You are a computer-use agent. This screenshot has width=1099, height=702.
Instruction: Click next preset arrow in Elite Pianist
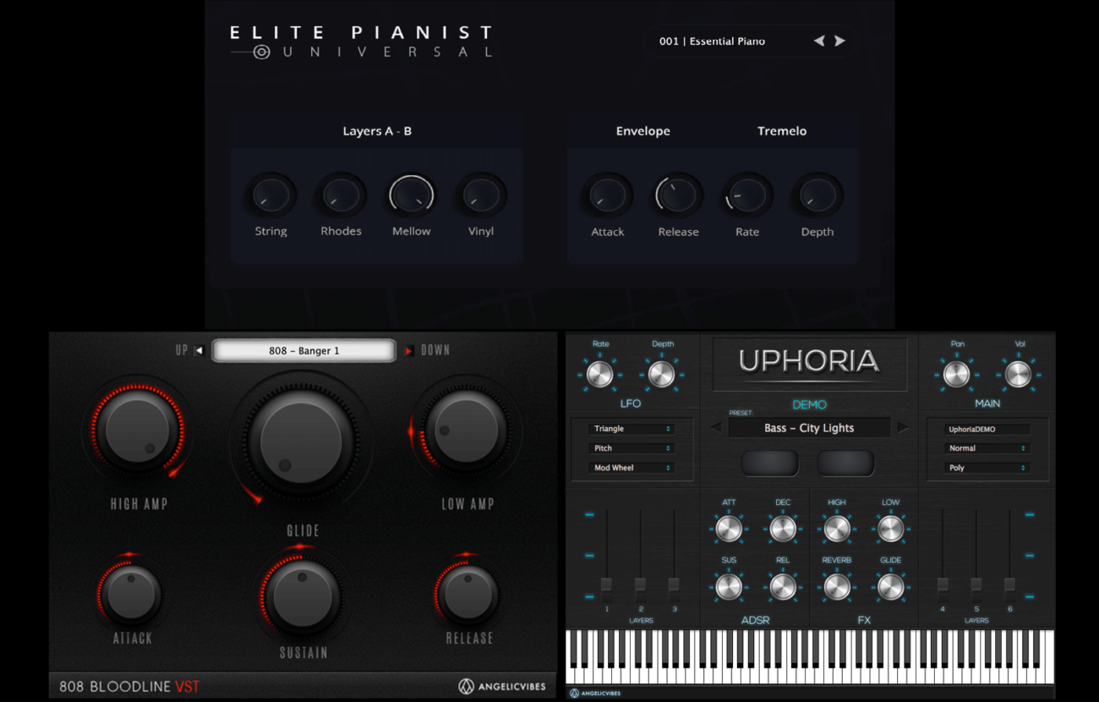coord(839,41)
